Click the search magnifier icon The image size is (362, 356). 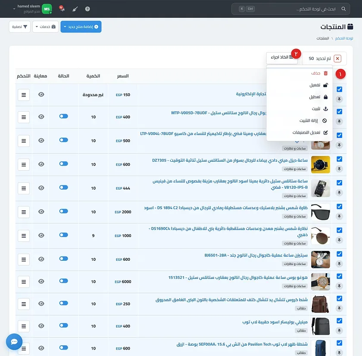pyautogui.click(x=343, y=9)
